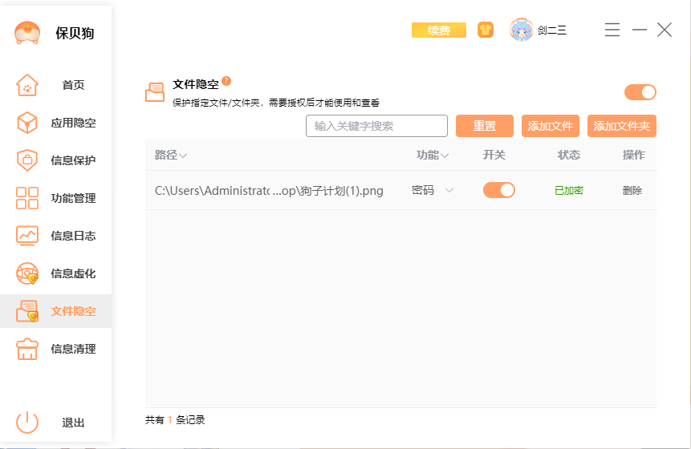Focus the 输入关键字搜索 search field
691x449 pixels.
tap(376, 126)
